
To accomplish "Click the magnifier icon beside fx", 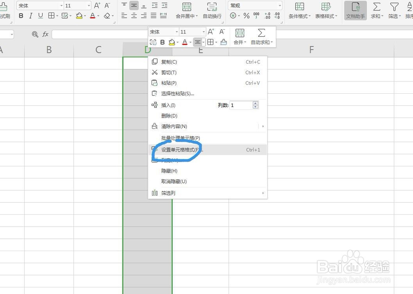I will click(35, 34).
